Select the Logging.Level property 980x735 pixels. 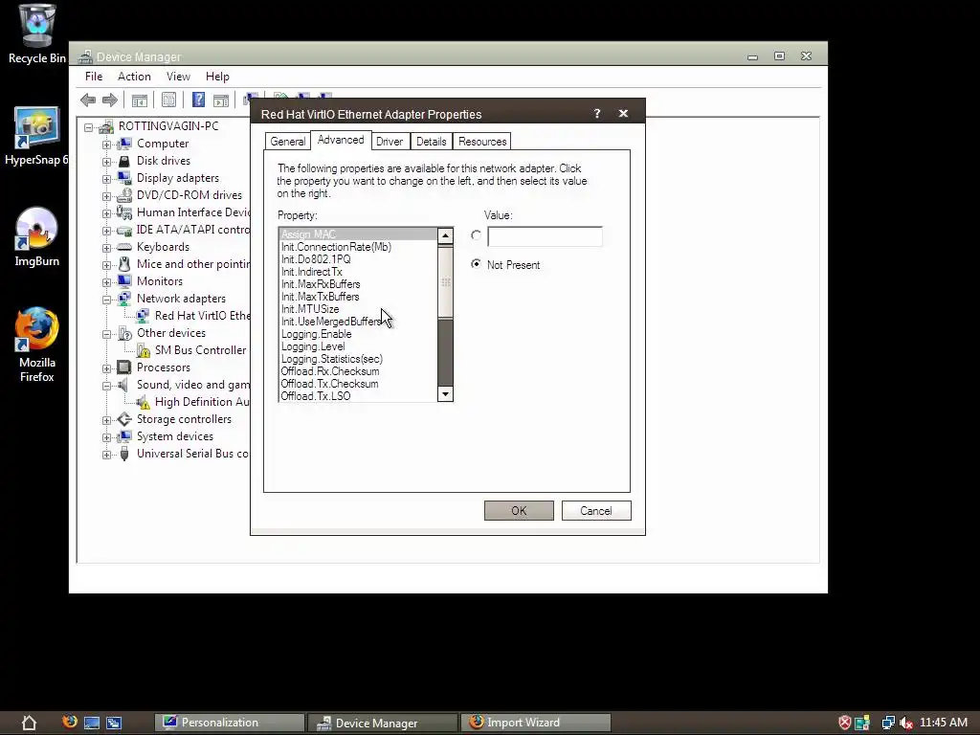pos(313,346)
